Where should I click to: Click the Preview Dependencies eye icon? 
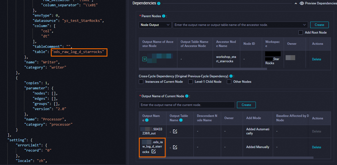click(x=302, y=3)
